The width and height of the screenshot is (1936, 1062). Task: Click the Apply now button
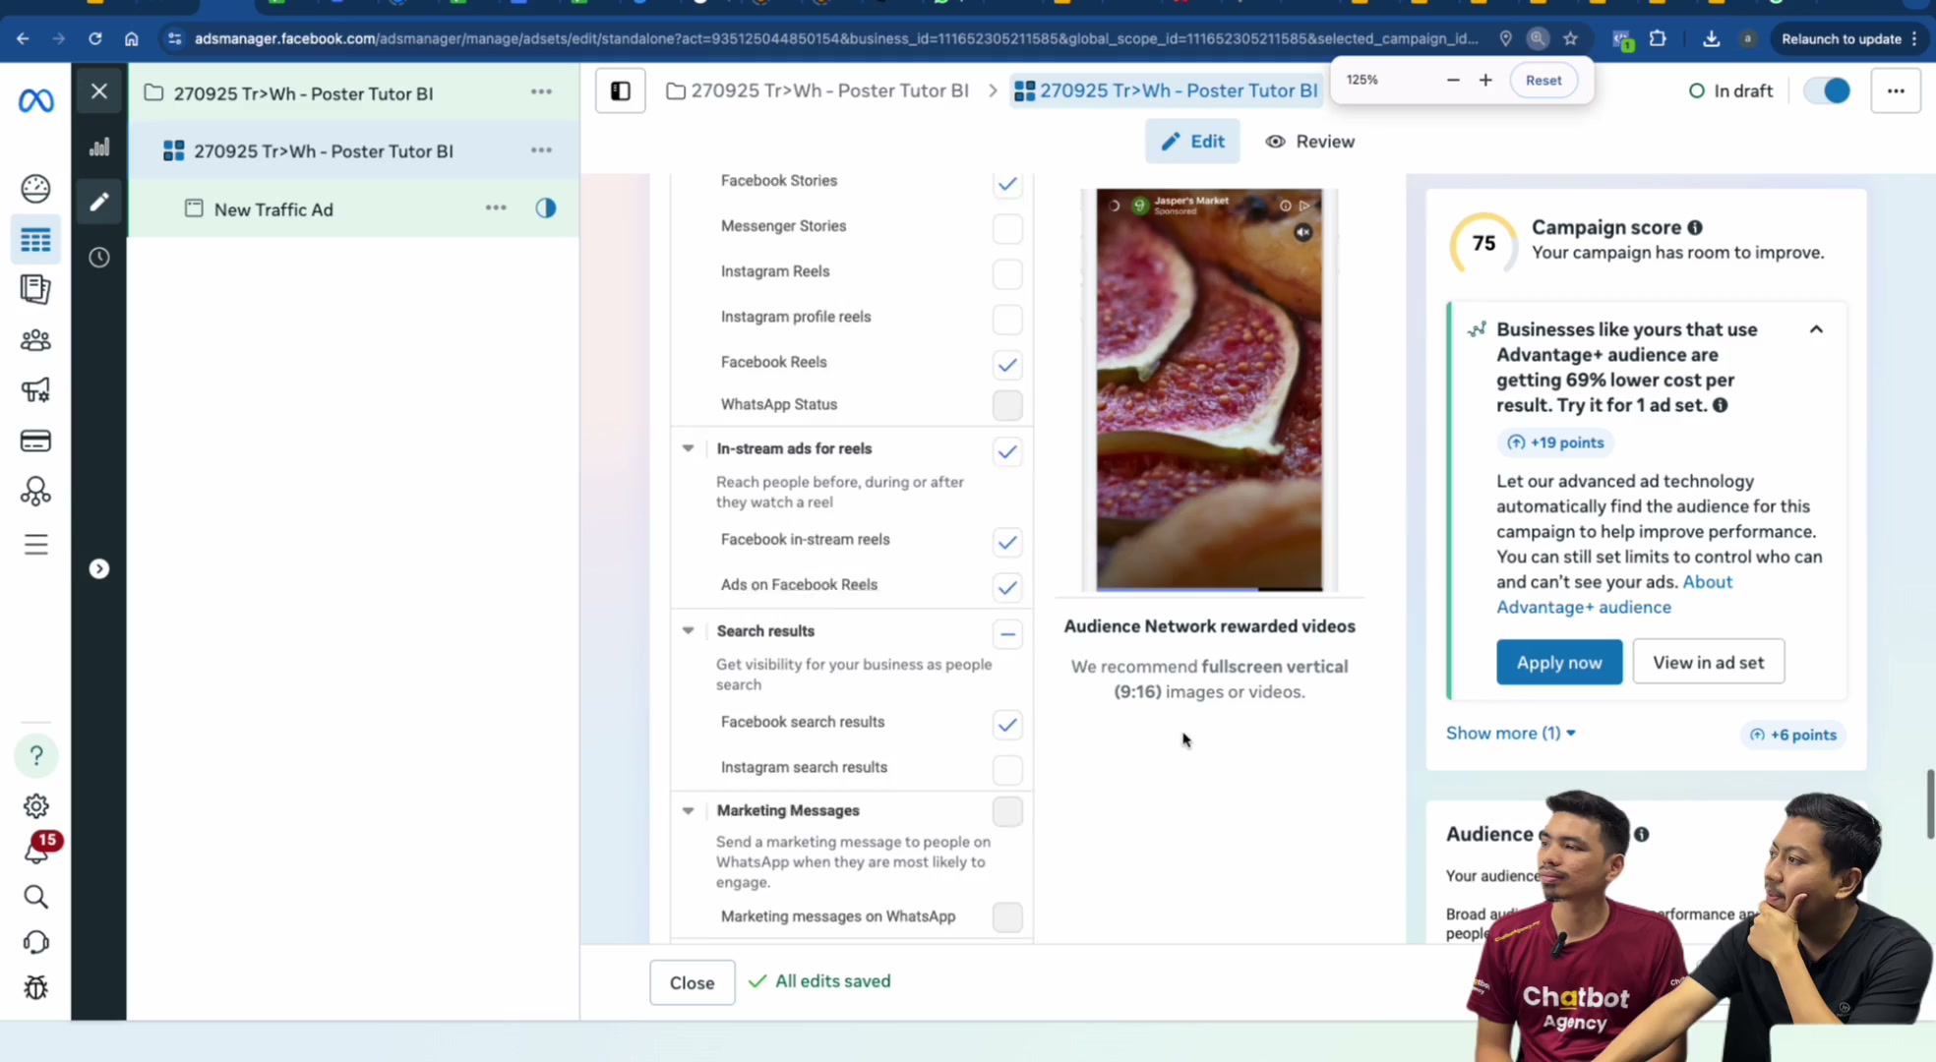pyautogui.click(x=1559, y=662)
